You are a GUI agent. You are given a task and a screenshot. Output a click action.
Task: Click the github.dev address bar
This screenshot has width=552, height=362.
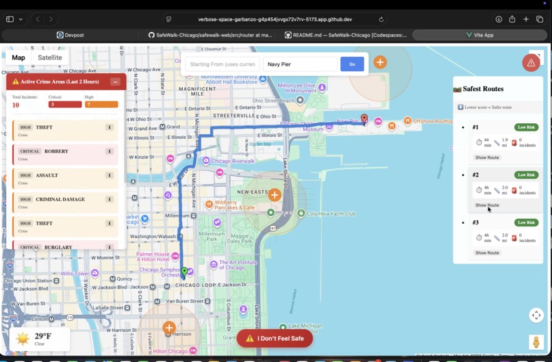275,19
